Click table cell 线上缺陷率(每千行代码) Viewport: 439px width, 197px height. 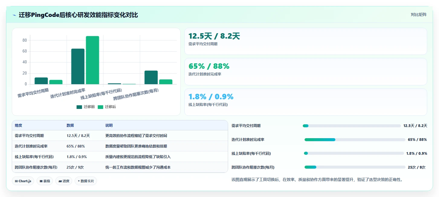pos(34,157)
